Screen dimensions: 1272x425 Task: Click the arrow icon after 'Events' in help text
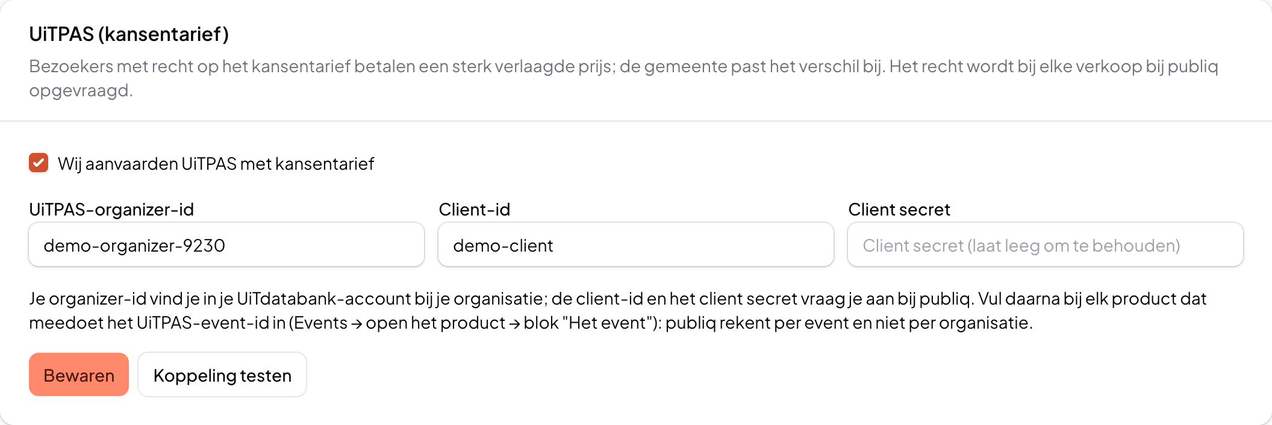click(x=357, y=324)
